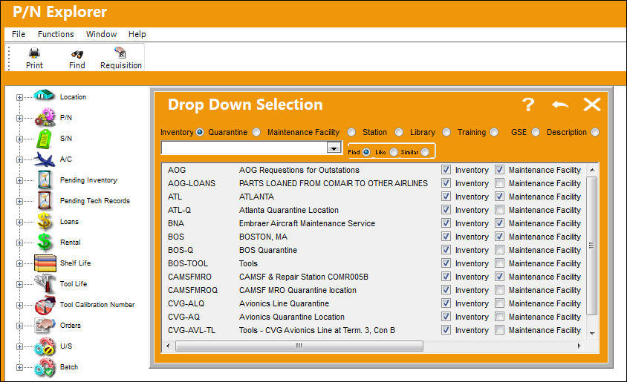Select the Tool Life hammer icon
The height and width of the screenshot is (382, 627).
click(45, 284)
